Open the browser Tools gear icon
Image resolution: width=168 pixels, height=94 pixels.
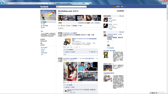point(167,3)
